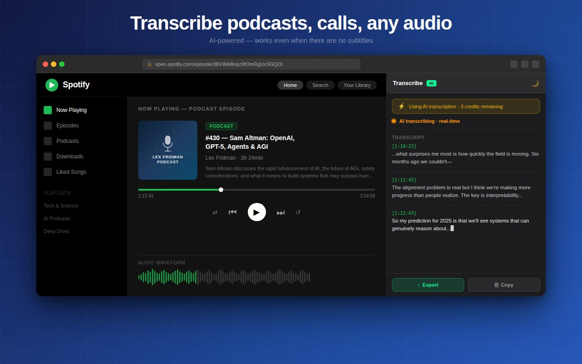Click the episode description text
582x364 pixels.
pos(290,172)
